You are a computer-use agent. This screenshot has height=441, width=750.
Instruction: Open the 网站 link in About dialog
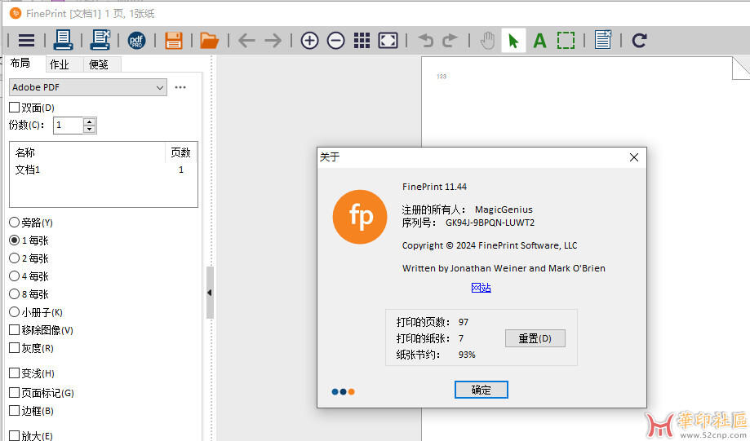click(x=482, y=288)
